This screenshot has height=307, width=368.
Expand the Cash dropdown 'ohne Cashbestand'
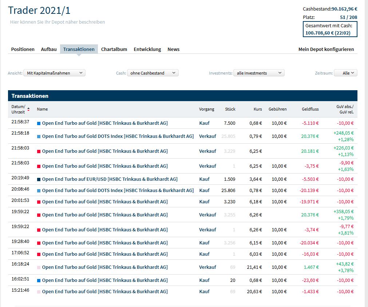pyautogui.click(x=153, y=73)
